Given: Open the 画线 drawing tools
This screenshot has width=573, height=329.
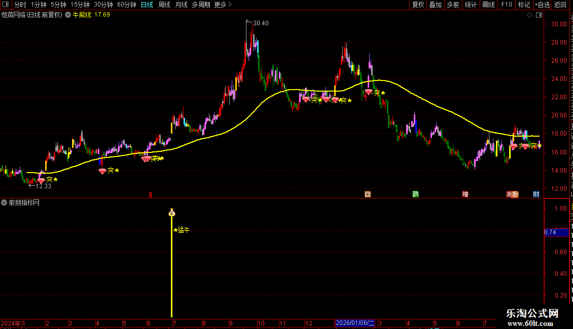Looking at the screenshot, I should [x=489, y=5].
